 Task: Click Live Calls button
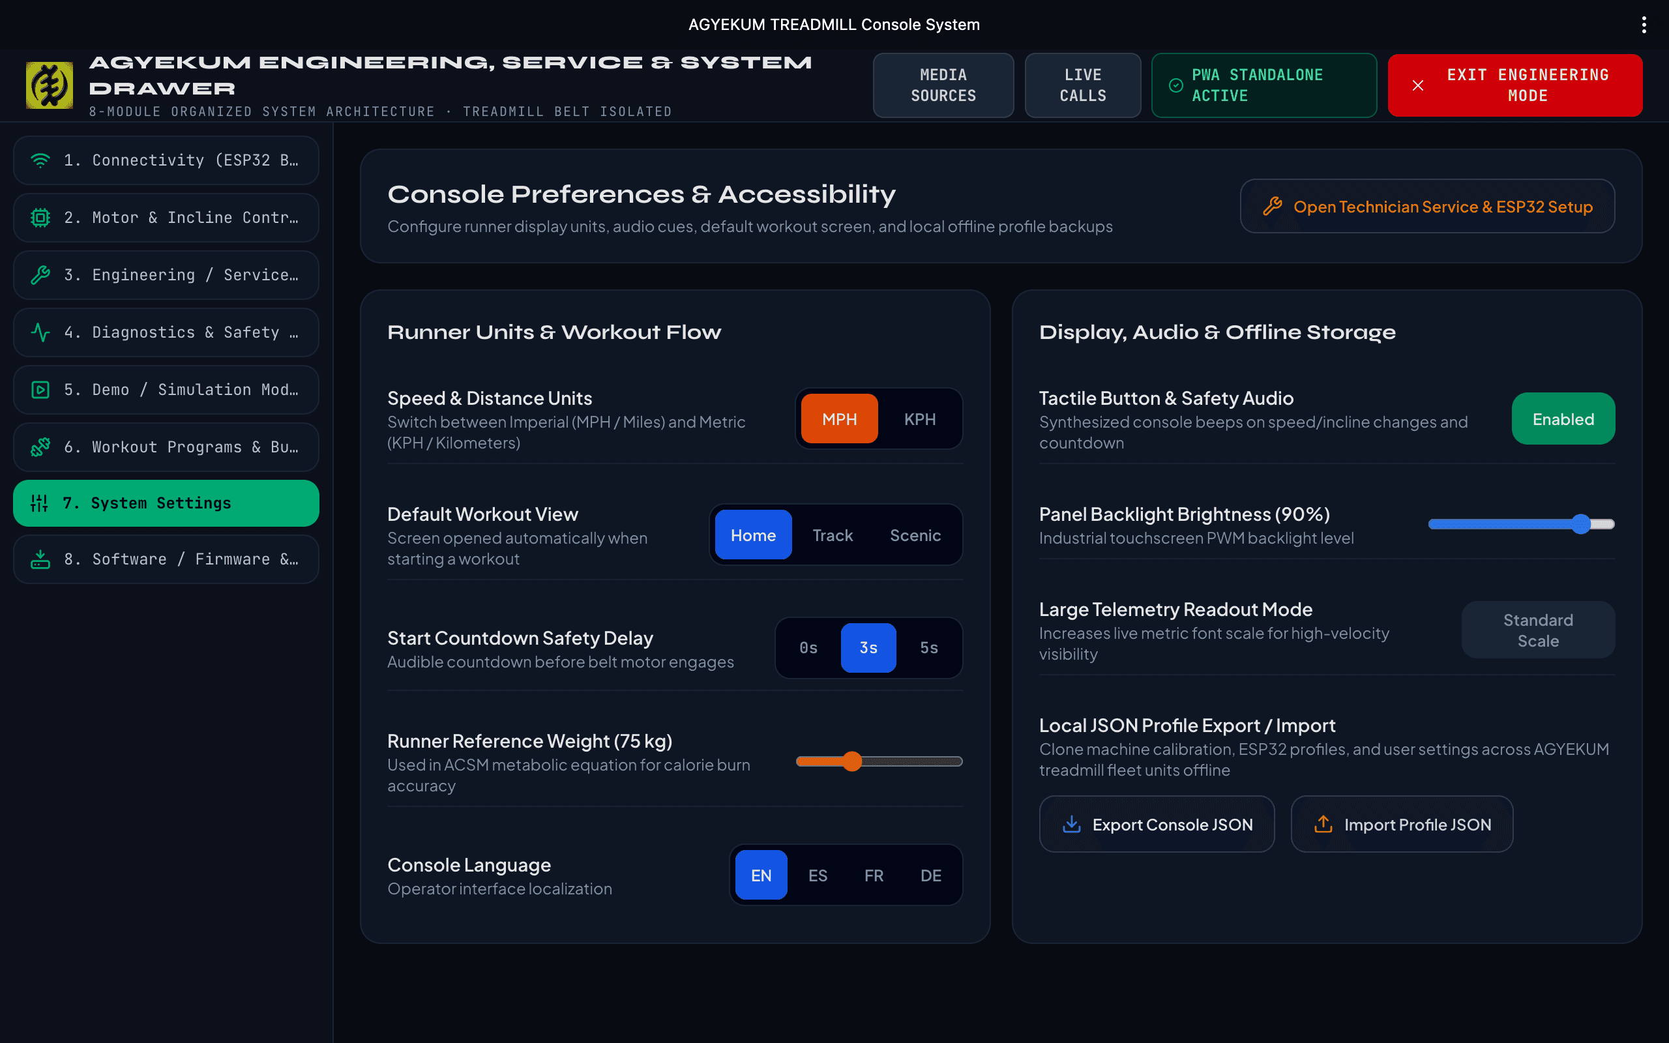1083,85
